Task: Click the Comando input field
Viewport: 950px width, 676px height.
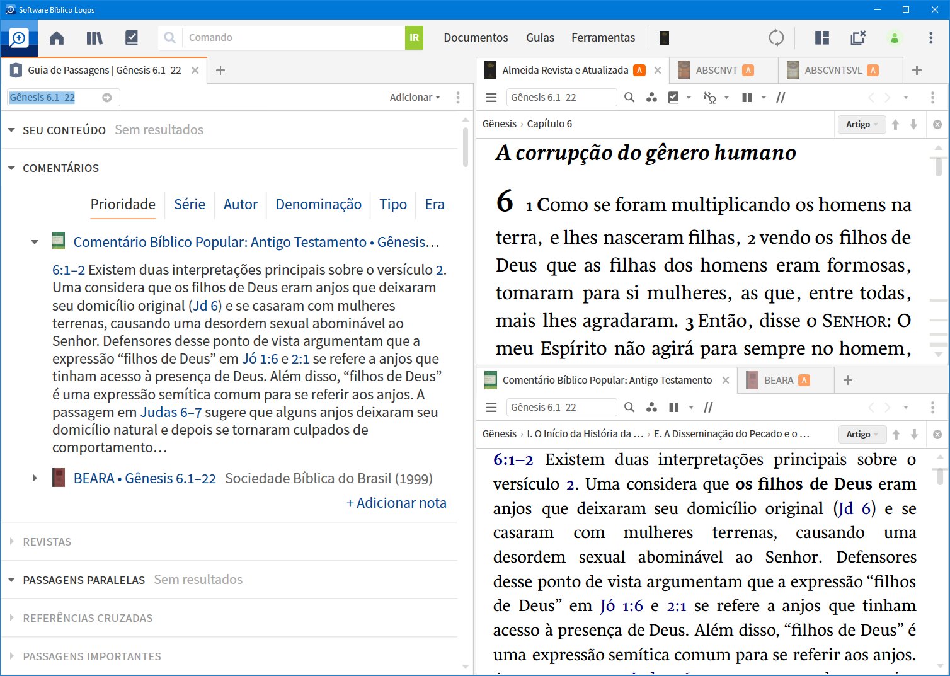Action: (294, 38)
